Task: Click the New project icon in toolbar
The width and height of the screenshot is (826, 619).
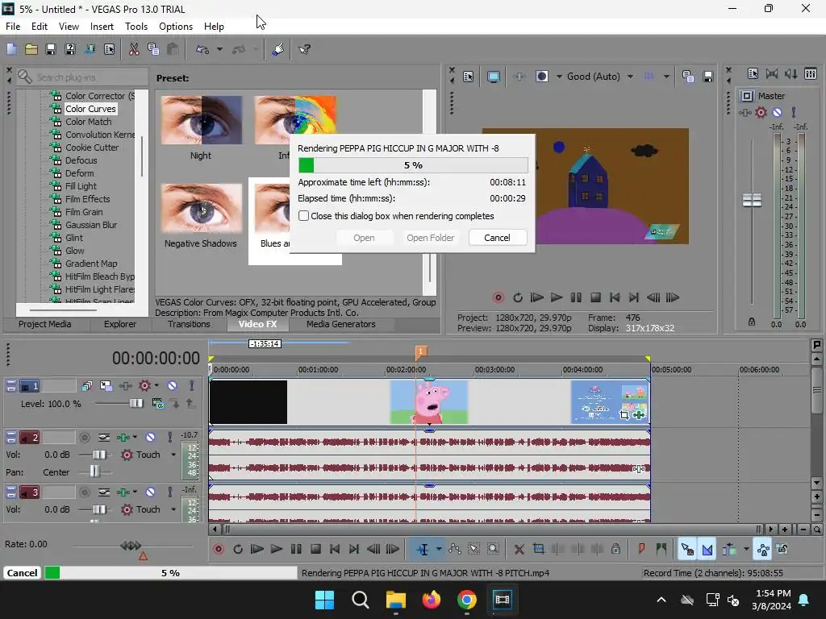Action: tap(11, 49)
